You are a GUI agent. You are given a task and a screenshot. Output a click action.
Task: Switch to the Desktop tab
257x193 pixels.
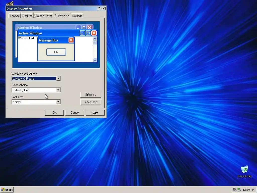27,16
